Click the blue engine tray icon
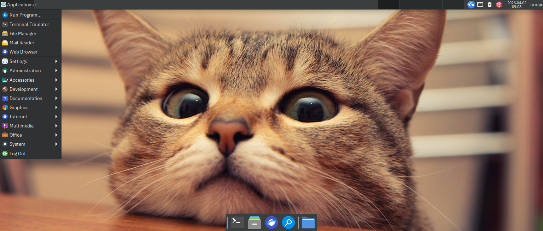This screenshot has width=543, height=231. coord(471,5)
